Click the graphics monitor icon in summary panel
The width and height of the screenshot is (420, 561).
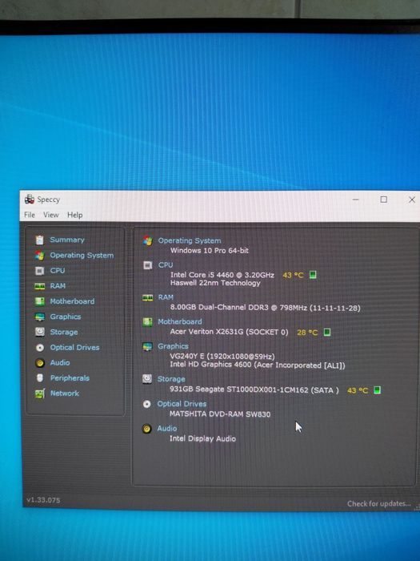click(x=147, y=347)
